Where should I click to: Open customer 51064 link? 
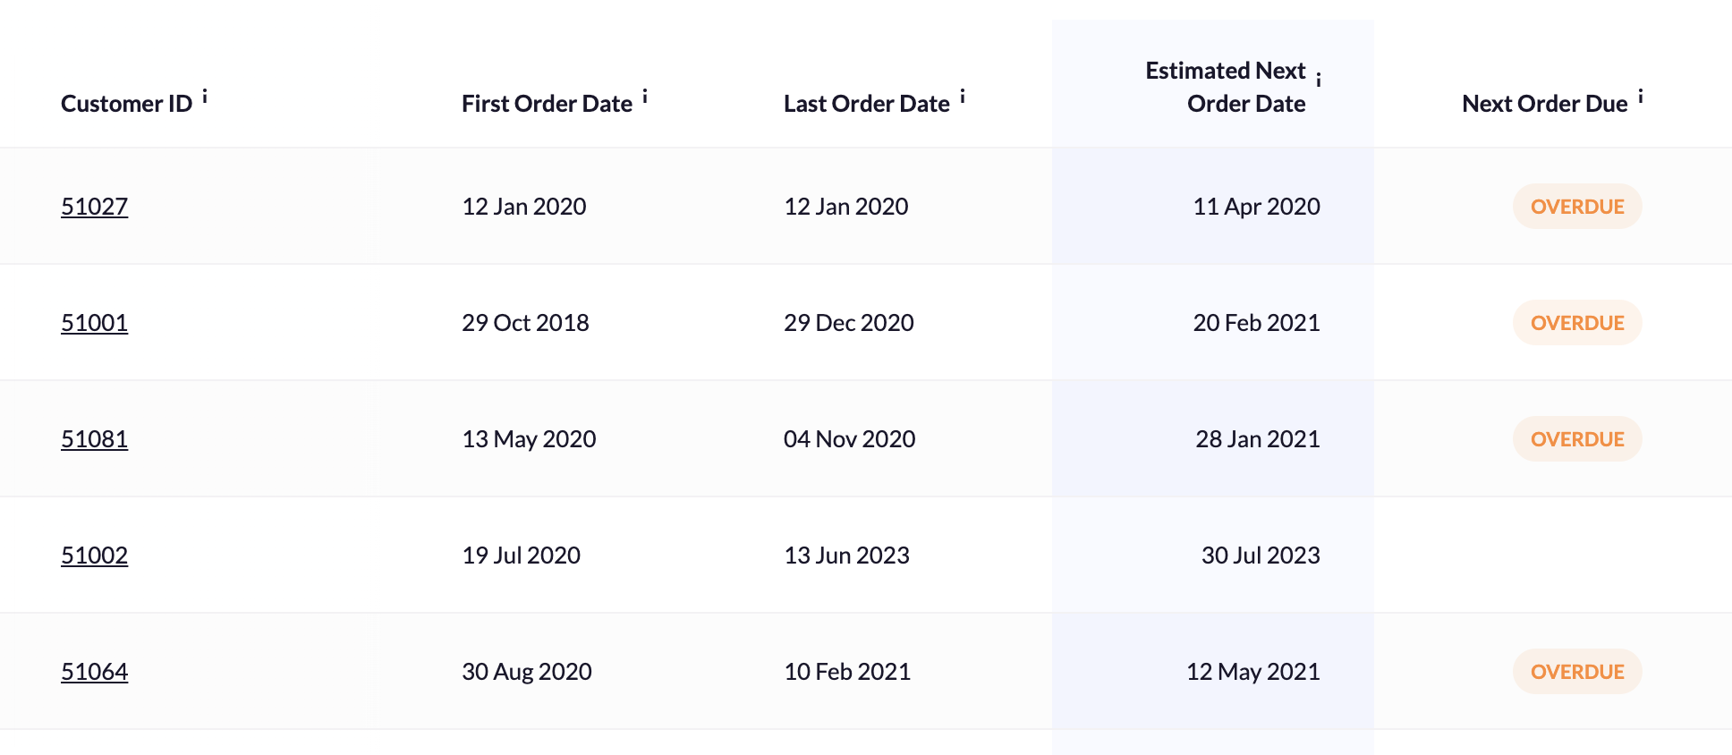[94, 672]
